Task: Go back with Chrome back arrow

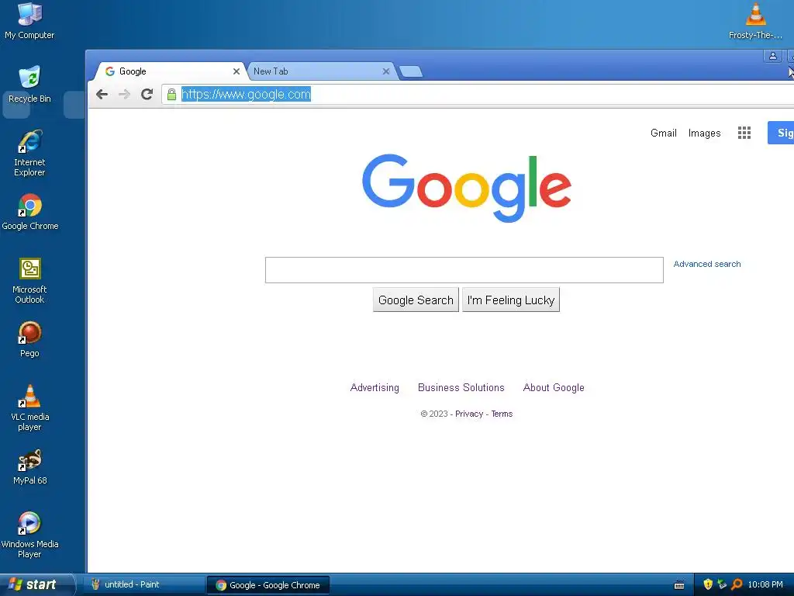Action: [102, 94]
